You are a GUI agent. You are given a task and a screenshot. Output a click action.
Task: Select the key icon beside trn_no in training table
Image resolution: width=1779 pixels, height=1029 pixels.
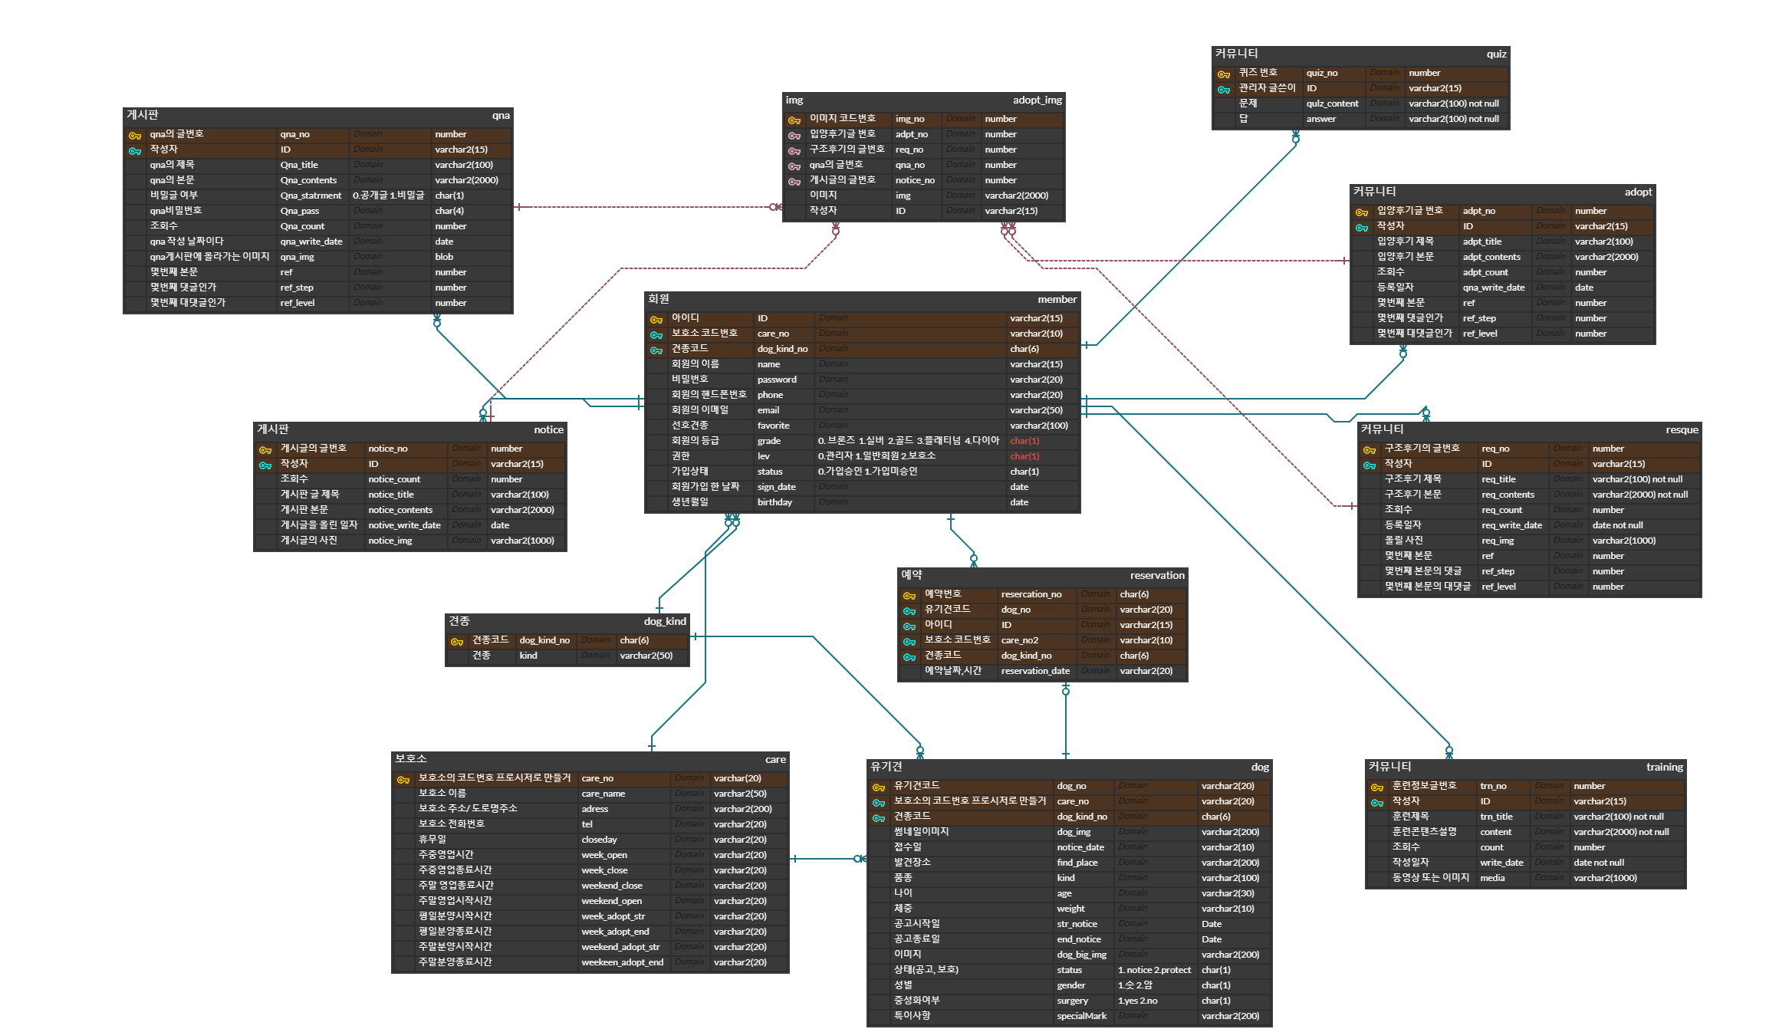(x=1376, y=785)
